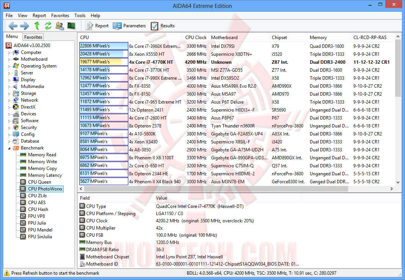This screenshot has width=405, height=280.
Task: Collapse the Benchmark tree node
Action: point(9,148)
